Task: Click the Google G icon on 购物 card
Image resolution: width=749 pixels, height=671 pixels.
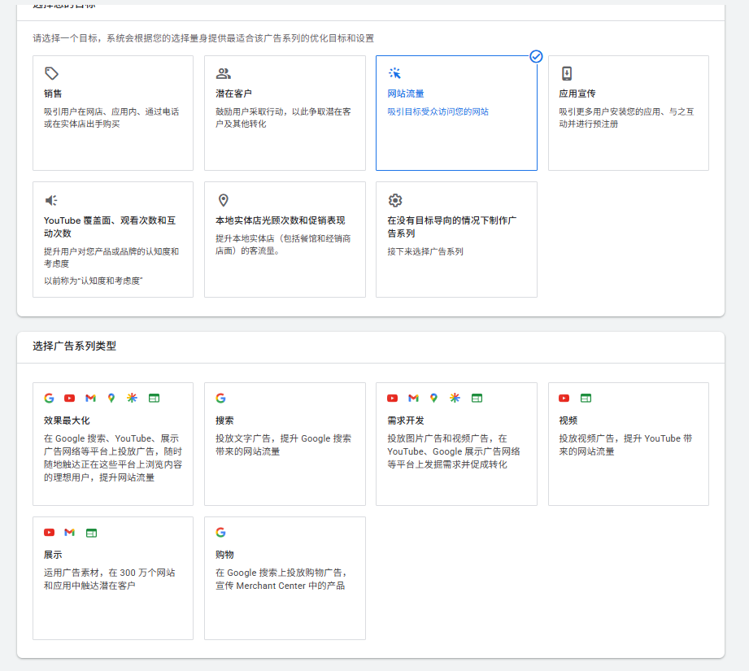Action: pos(220,532)
